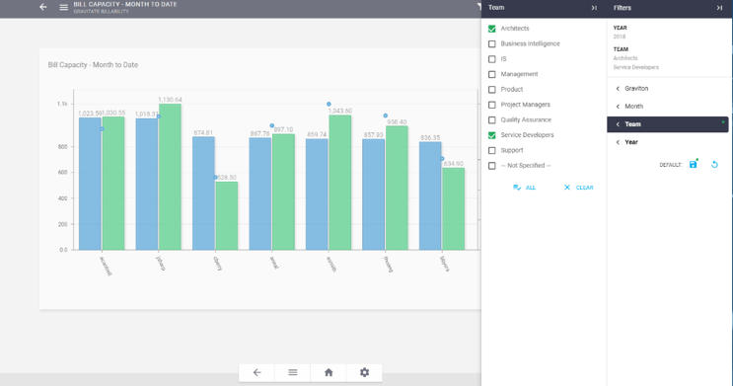Screen dimensions: 733x386
Task: Click bottom toolbar back arrow
Action: (x=257, y=372)
